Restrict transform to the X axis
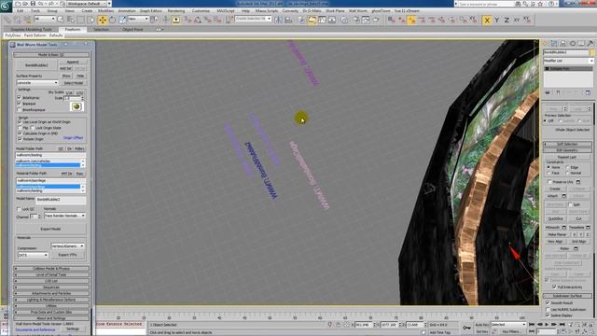 [x=487, y=21]
